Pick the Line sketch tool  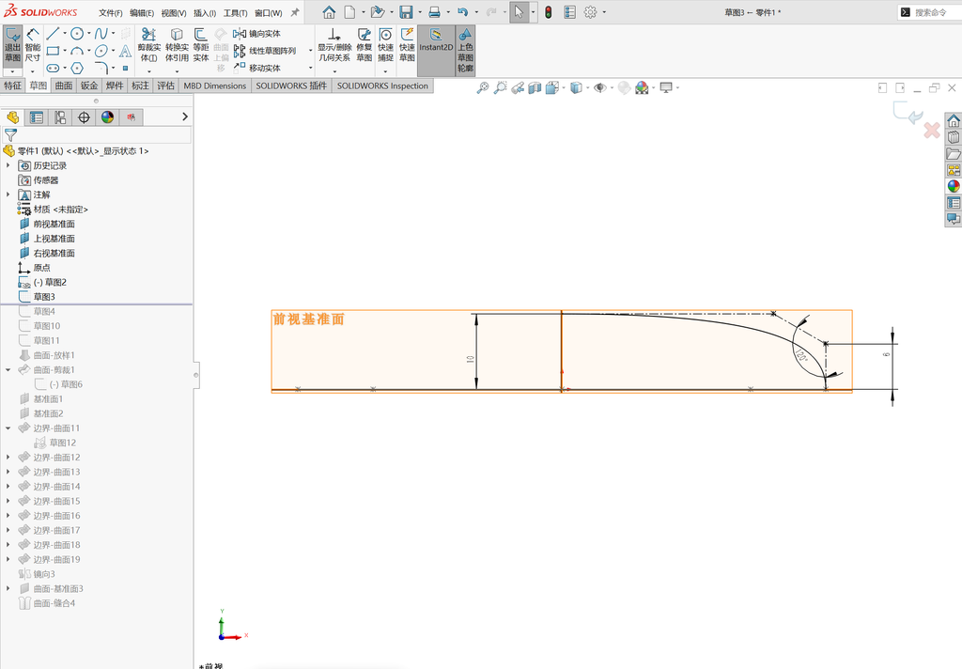[x=54, y=34]
